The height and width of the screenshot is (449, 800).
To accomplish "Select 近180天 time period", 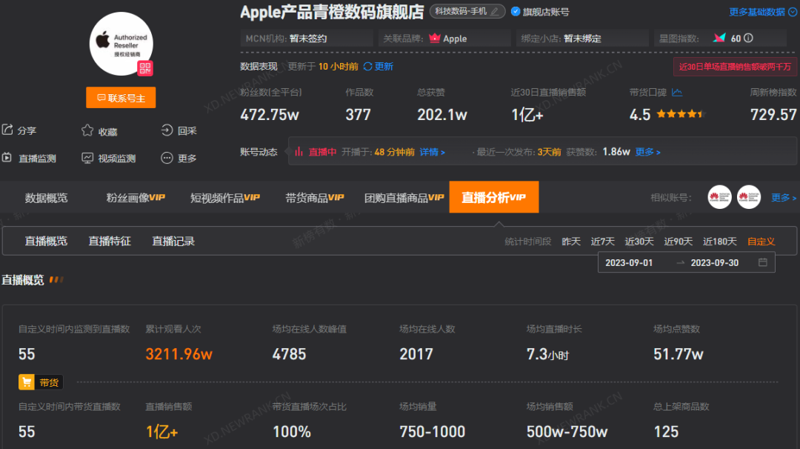I will point(720,242).
